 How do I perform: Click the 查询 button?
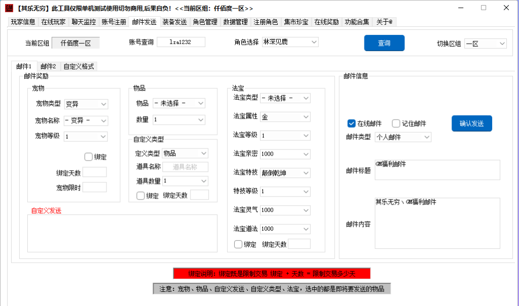pos(384,43)
